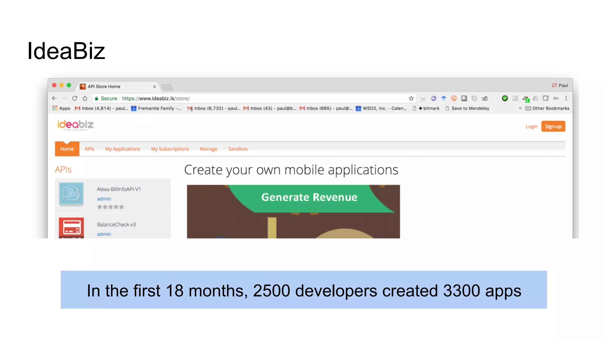Click the browser home icon

(85, 98)
